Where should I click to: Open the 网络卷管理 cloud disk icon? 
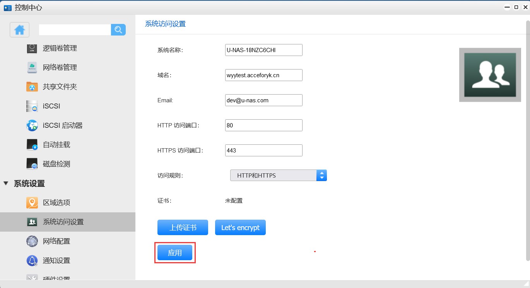tap(32, 68)
